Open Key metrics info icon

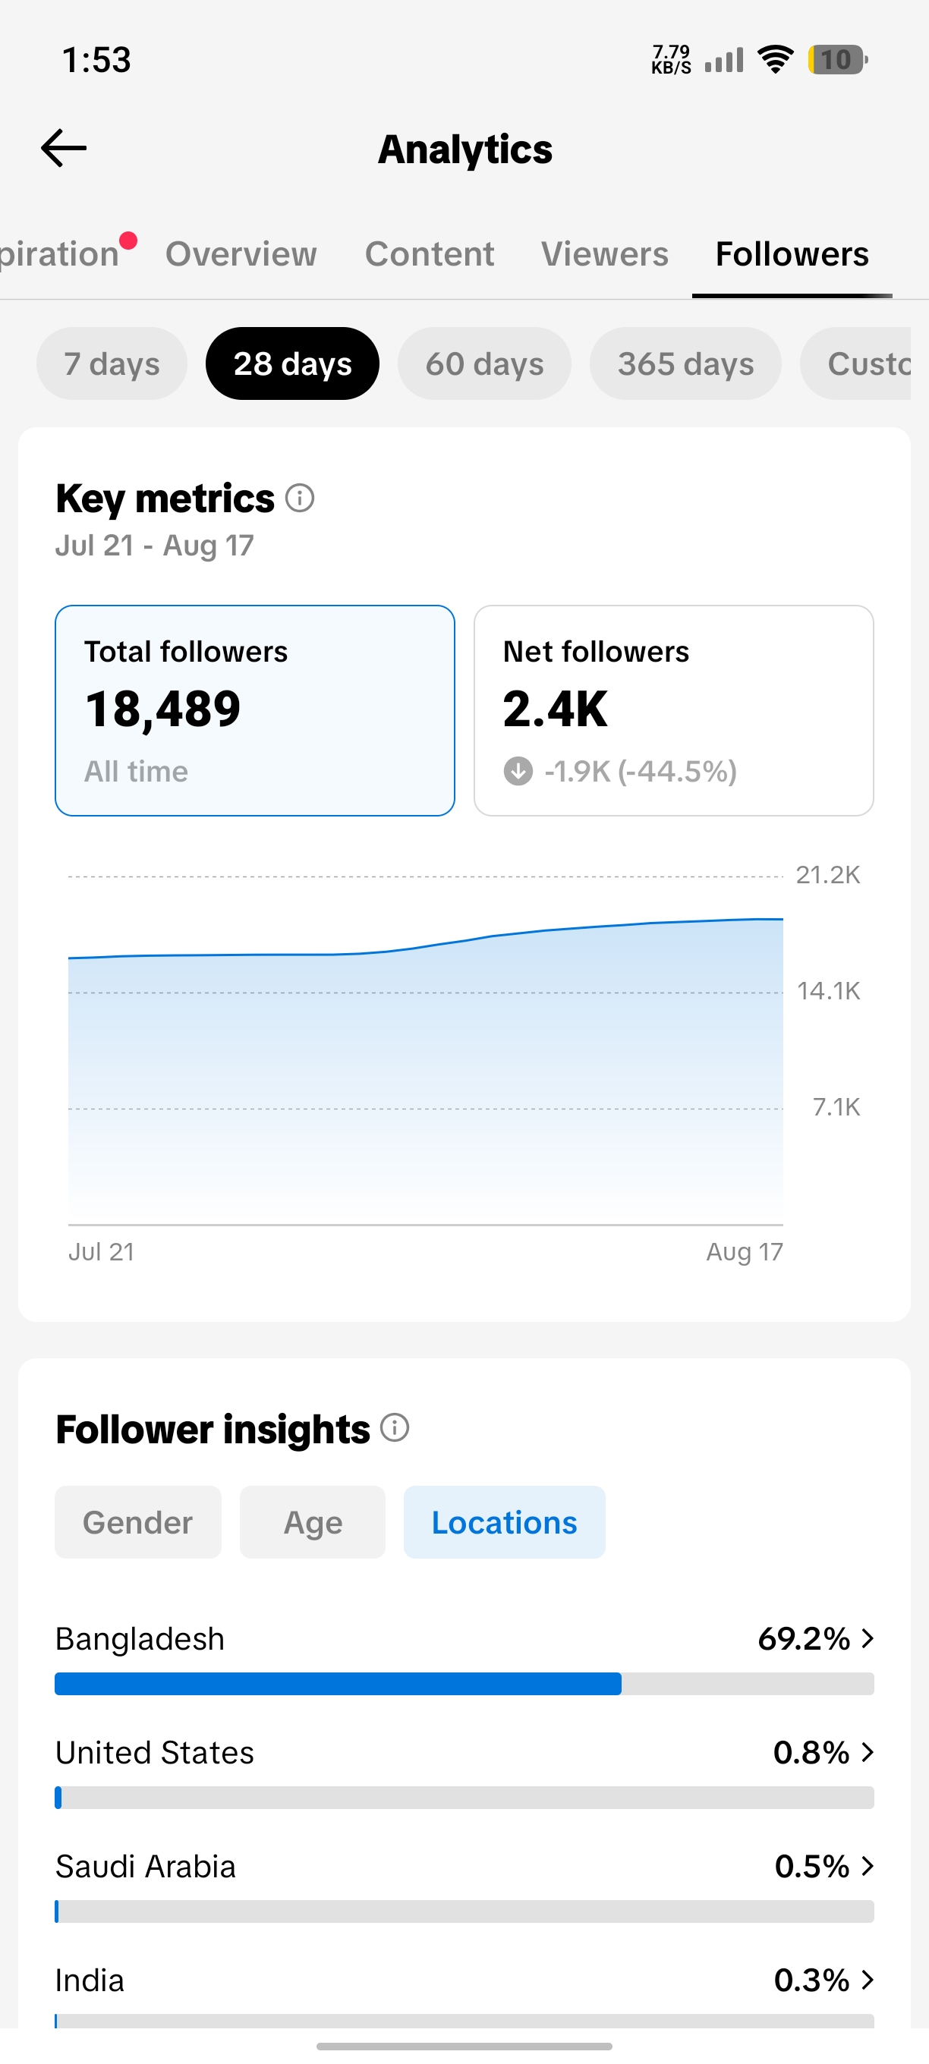pyautogui.click(x=300, y=499)
